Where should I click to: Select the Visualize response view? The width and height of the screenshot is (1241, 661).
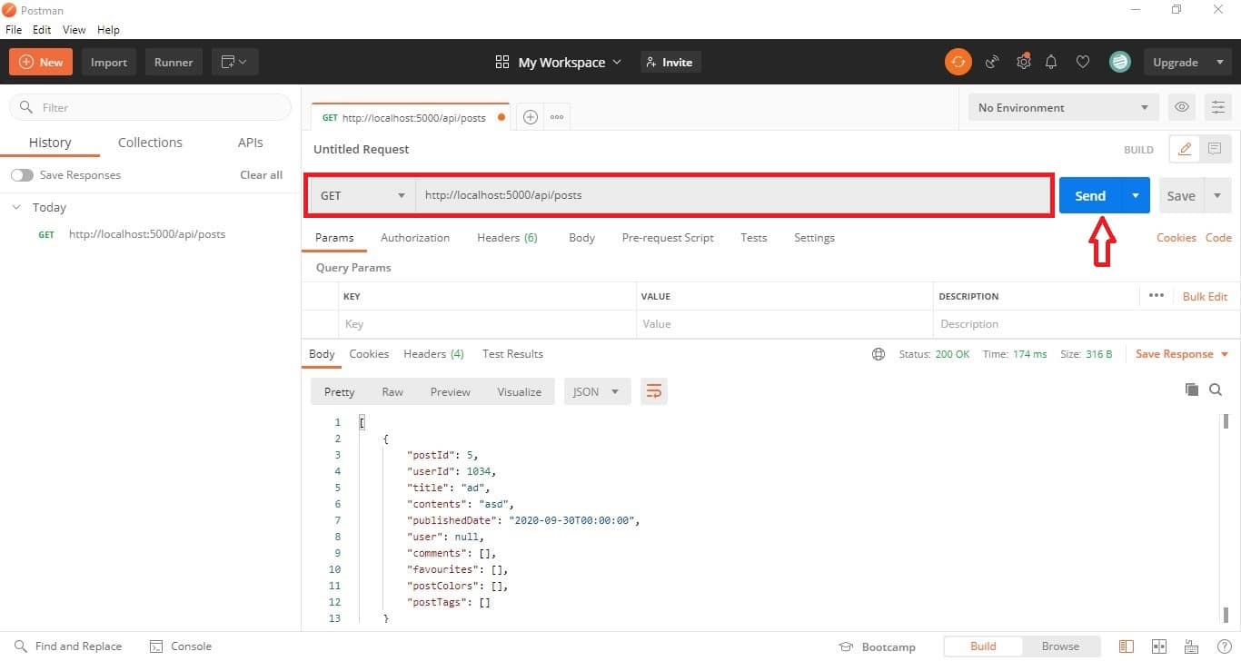(x=519, y=391)
